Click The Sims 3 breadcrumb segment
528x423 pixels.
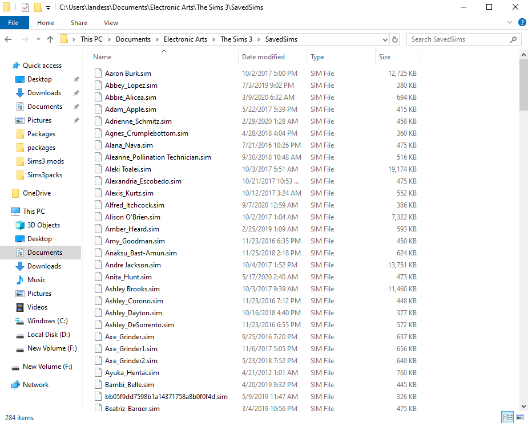pyautogui.click(x=236, y=39)
